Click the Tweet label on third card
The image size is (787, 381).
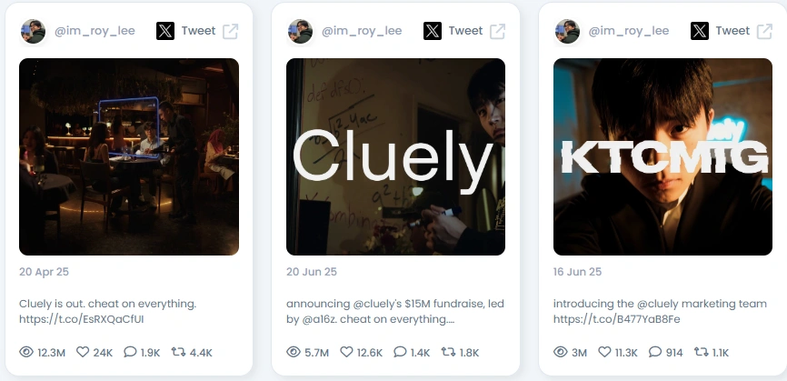pyautogui.click(x=732, y=31)
